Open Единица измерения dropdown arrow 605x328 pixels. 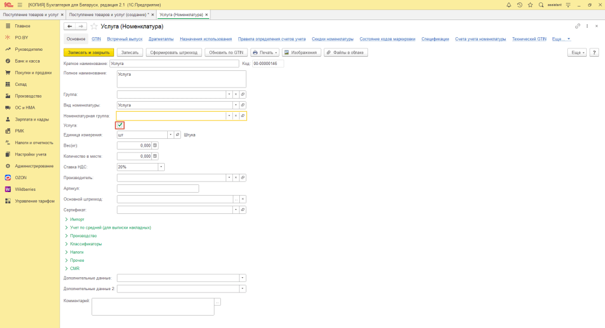171,135
